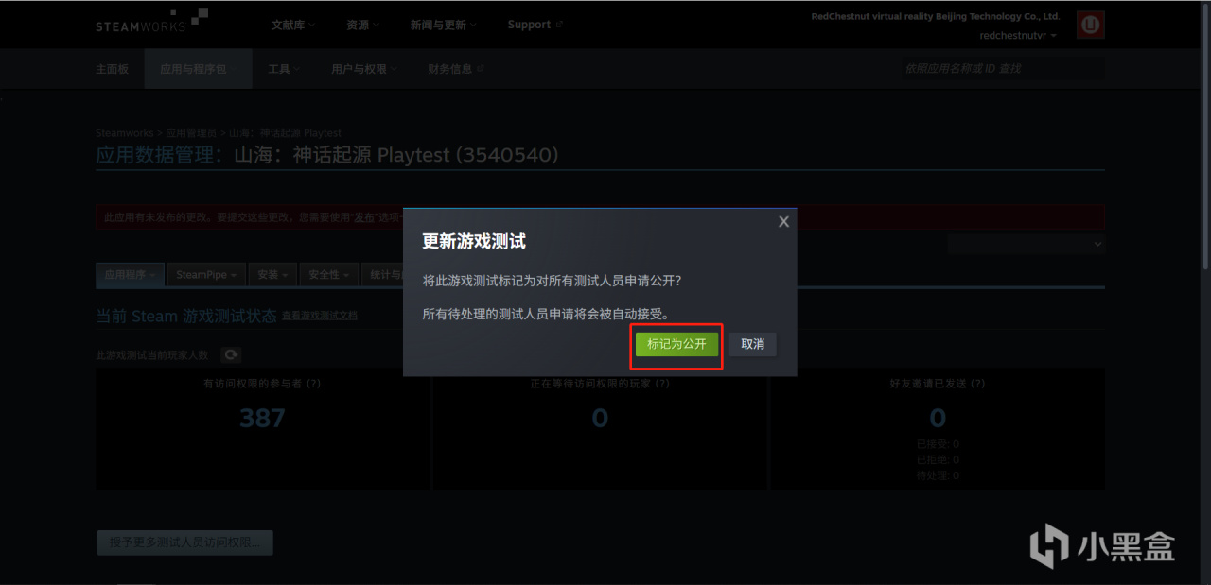Click the 已接受: 0 line
The height and width of the screenshot is (585, 1211).
pyautogui.click(x=938, y=444)
